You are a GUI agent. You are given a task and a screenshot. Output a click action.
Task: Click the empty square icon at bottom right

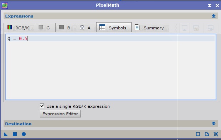[198, 134]
